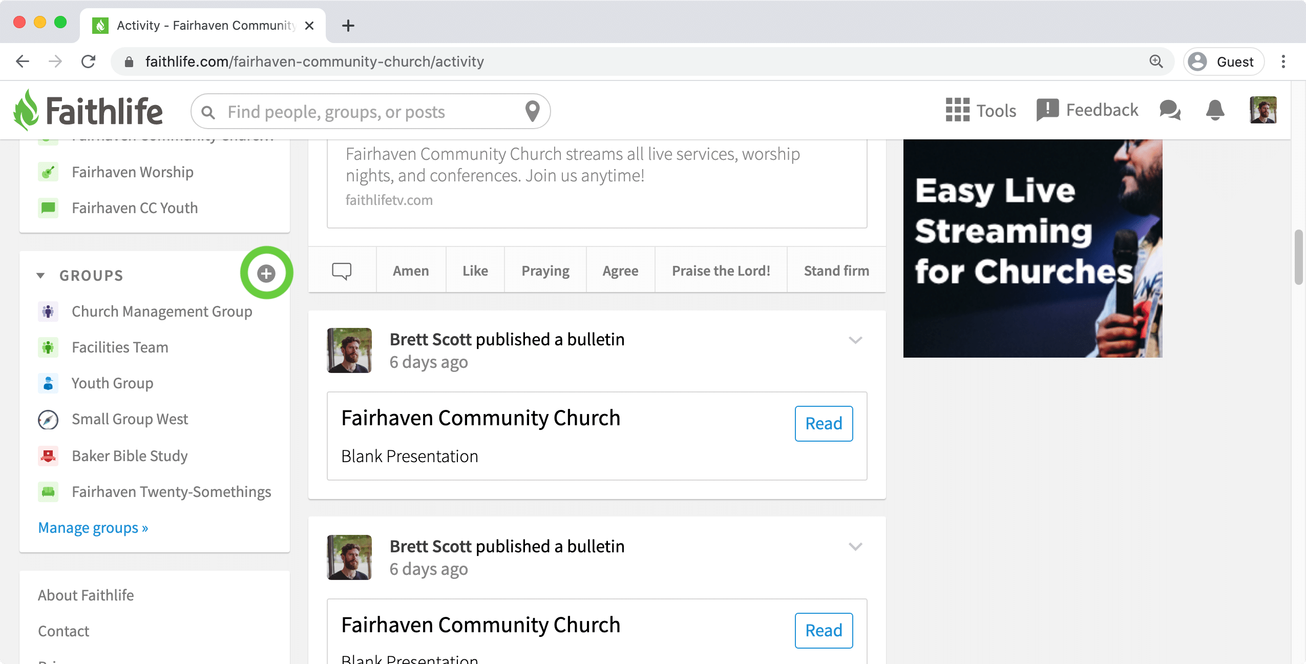
Task: Click the Fairhaven Worship group icon
Action: [x=48, y=172]
